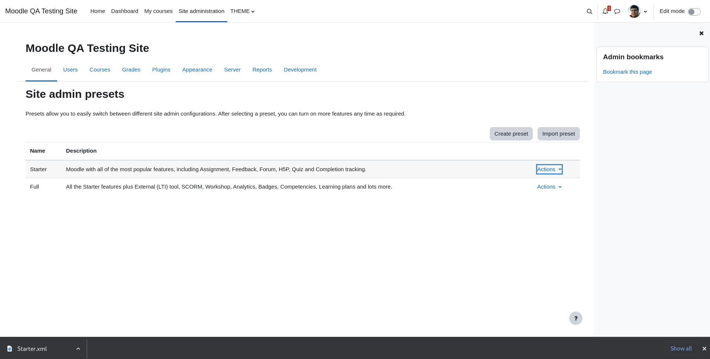Open the THEME dropdown menu
This screenshot has height=359, width=710.
(242, 11)
